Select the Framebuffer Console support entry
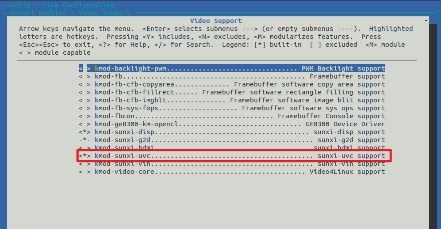This screenshot has height=229, width=441. click(x=239, y=116)
